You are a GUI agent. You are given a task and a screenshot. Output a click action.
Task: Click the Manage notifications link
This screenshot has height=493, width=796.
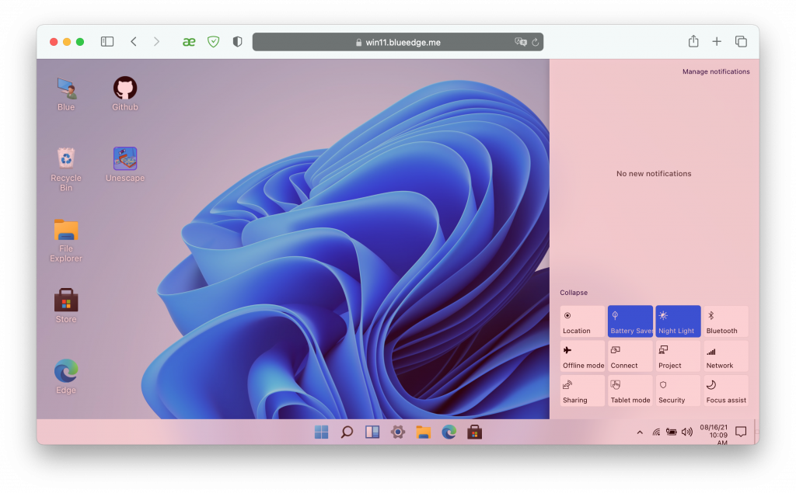click(x=716, y=71)
